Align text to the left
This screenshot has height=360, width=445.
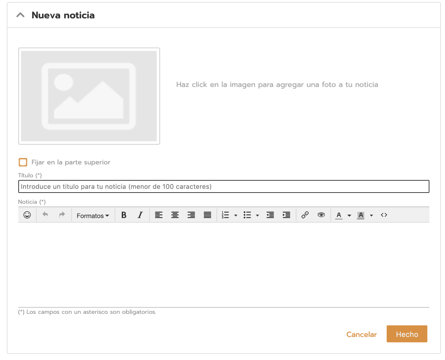(x=159, y=215)
